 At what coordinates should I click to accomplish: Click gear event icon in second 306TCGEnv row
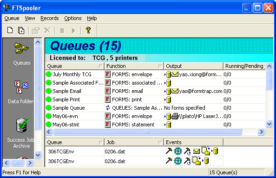[178, 161]
